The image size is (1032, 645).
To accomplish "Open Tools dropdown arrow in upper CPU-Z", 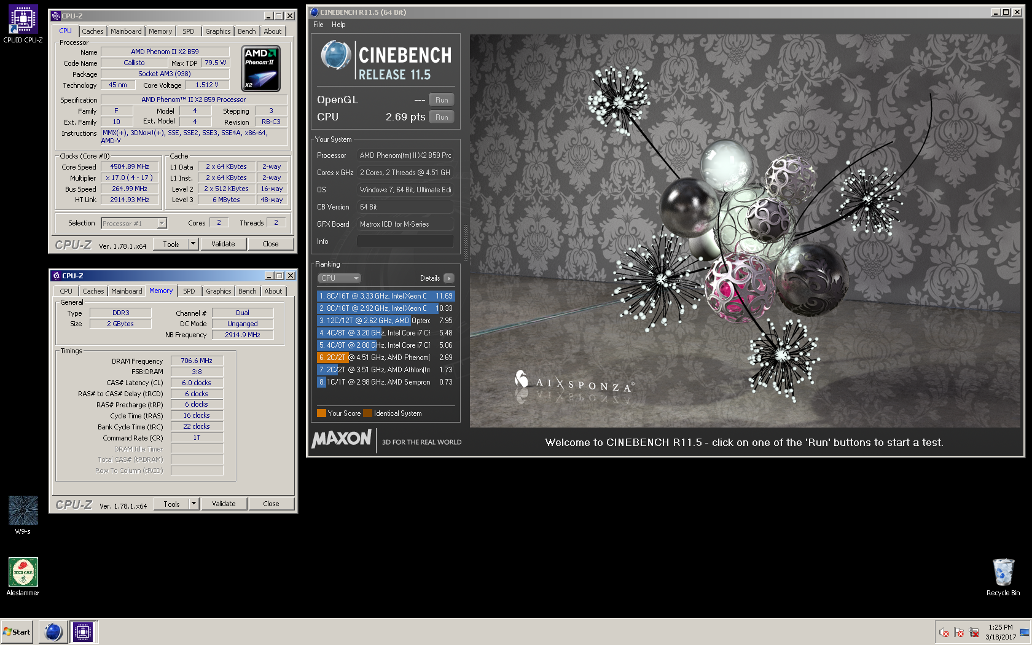I will click(x=193, y=244).
